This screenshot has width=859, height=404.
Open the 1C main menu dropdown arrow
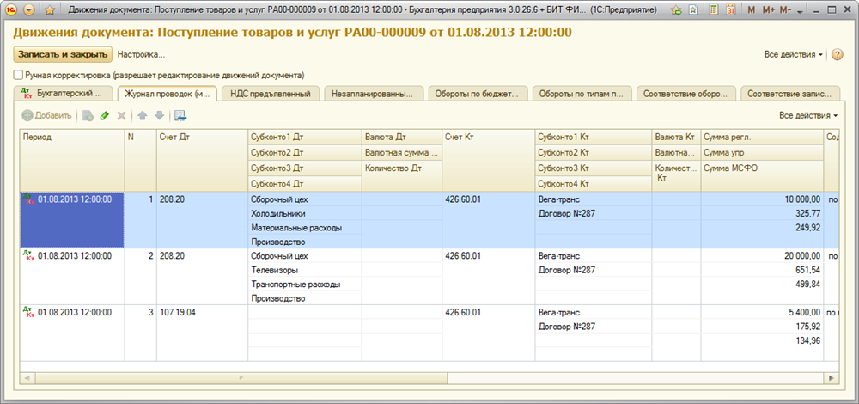click(x=29, y=10)
